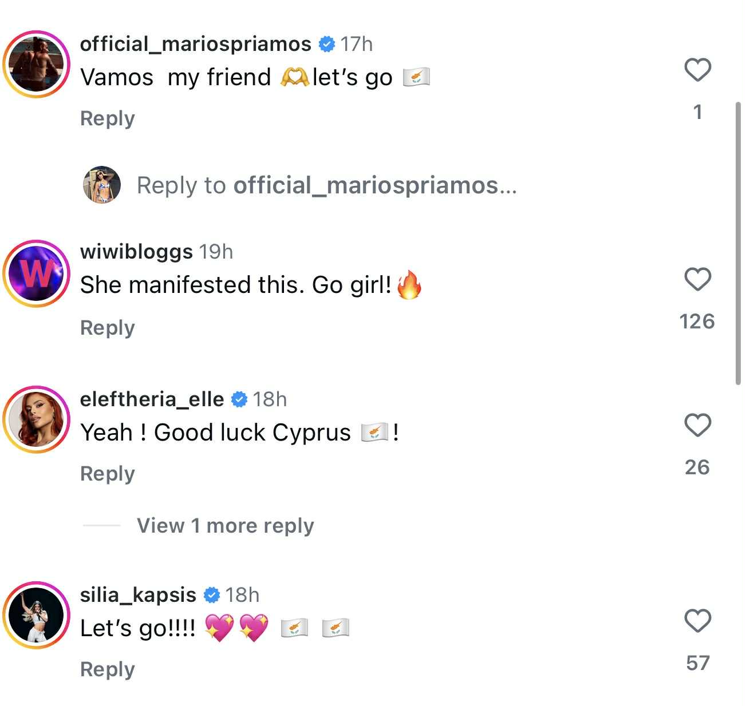746x706 pixels.
Task: Click the silia_kapsis username
Action: pyautogui.click(x=138, y=595)
